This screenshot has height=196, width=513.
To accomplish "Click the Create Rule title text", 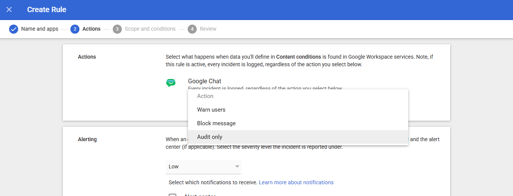I will coord(47,10).
